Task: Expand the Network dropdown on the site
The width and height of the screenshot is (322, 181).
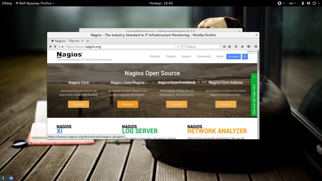Action: [x=252, y=52]
